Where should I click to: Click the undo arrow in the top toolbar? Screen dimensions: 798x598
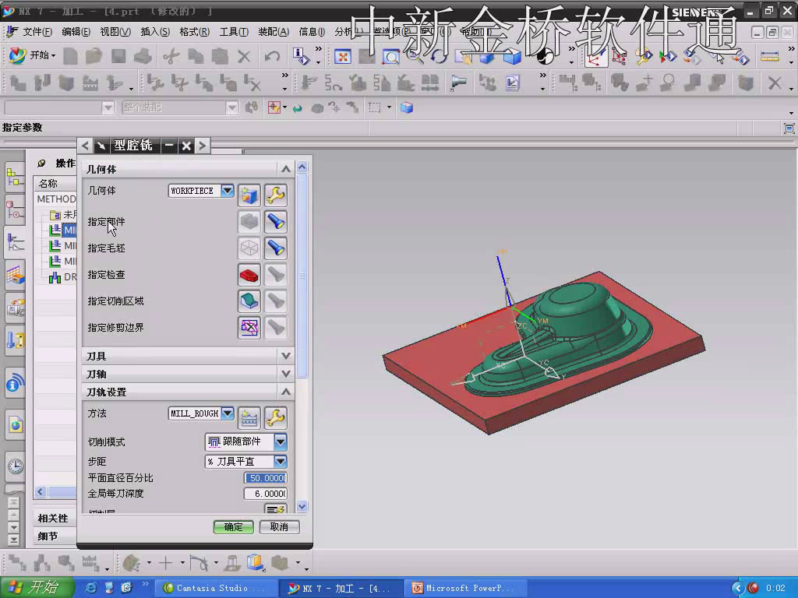(x=272, y=56)
